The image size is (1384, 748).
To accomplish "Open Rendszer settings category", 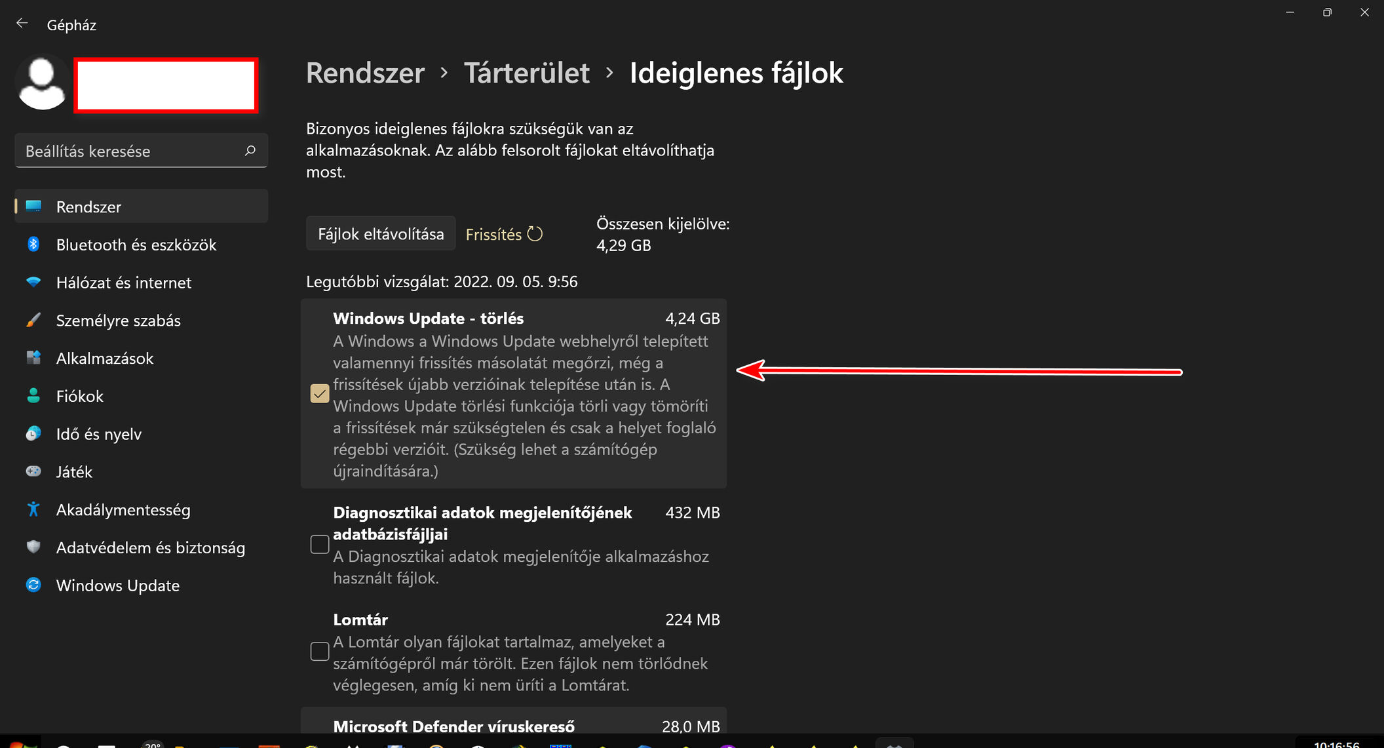I will 142,207.
